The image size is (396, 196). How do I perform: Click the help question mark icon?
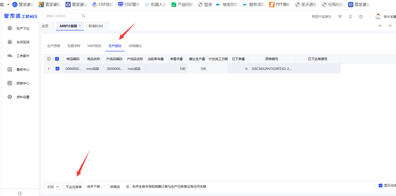[x=361, y=16]
